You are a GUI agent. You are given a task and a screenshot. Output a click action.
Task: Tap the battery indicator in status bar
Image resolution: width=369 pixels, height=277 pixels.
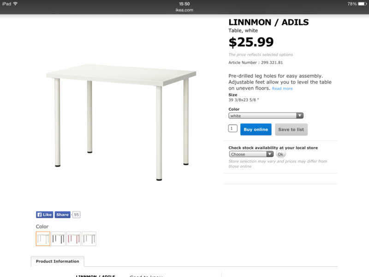click(362, 4)
